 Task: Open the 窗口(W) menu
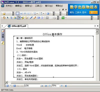(x=49, y=6)
